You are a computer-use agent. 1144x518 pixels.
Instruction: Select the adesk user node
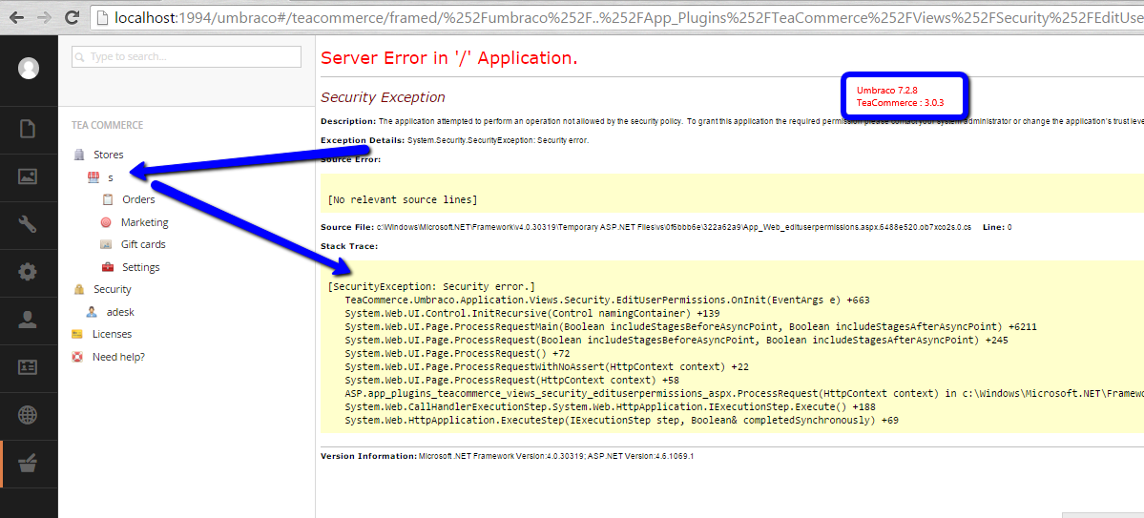pyautogui.click(x=120, y=312)
